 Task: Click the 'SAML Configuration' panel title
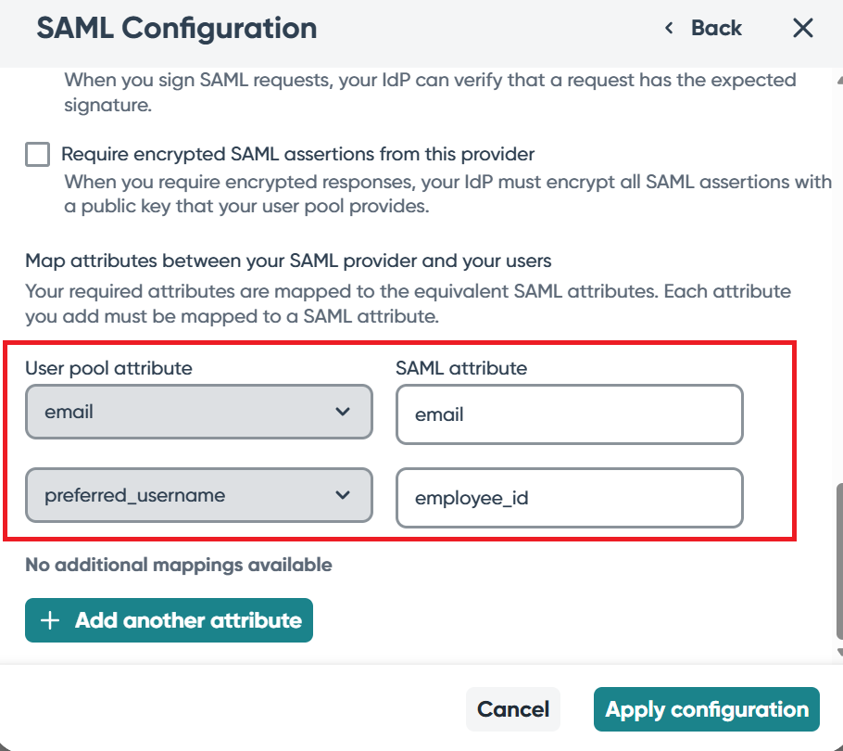(x=177, y=29)
